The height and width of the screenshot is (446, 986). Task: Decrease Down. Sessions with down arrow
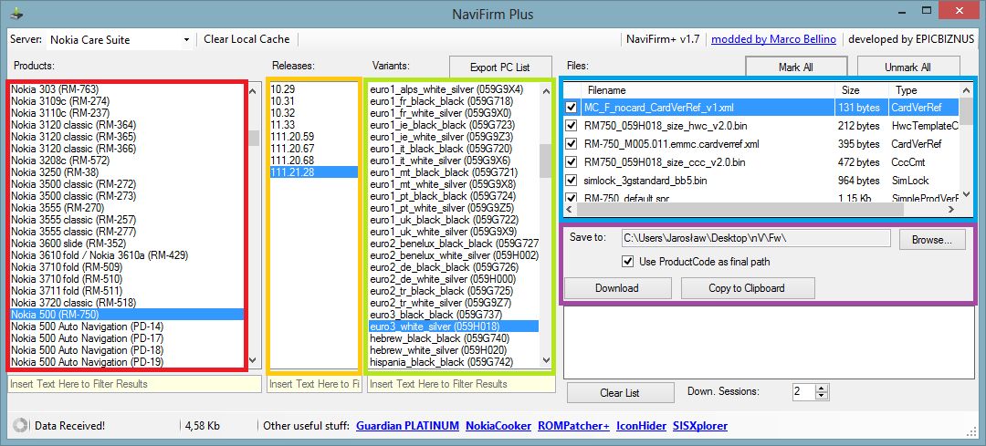[822, 397]
